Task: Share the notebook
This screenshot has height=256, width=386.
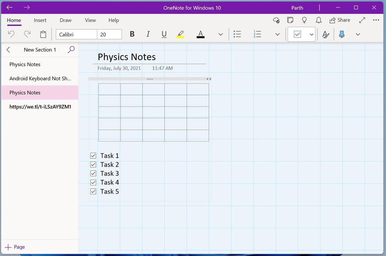Action: click(340, 20)
